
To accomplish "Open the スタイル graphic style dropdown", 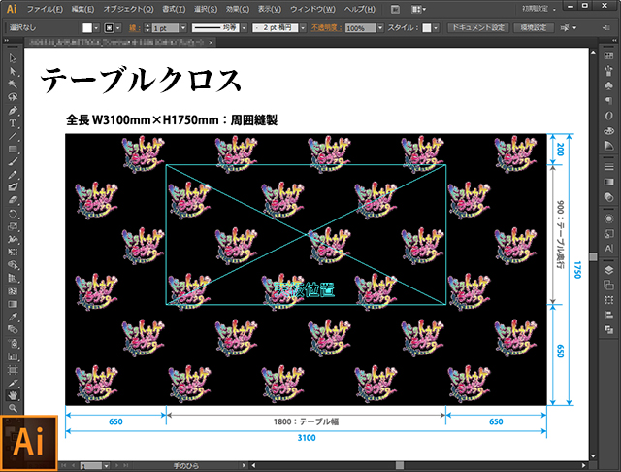I will click(436, 28).
